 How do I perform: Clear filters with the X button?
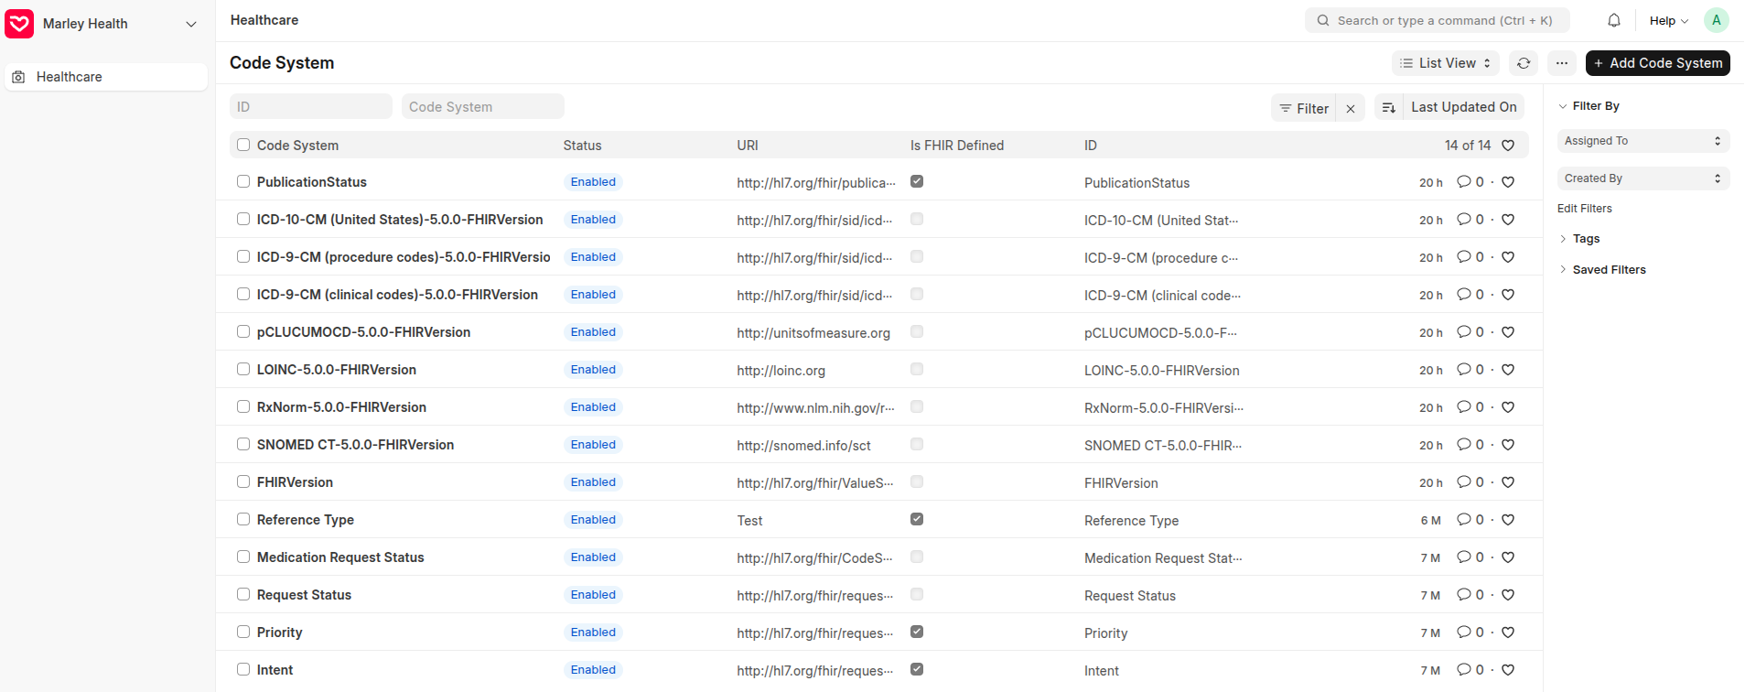click(x=1351, y=108)
